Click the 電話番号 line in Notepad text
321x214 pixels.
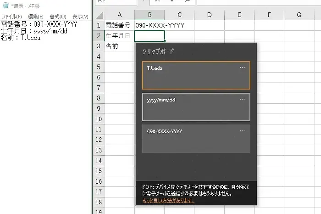[x=39, y=24]
